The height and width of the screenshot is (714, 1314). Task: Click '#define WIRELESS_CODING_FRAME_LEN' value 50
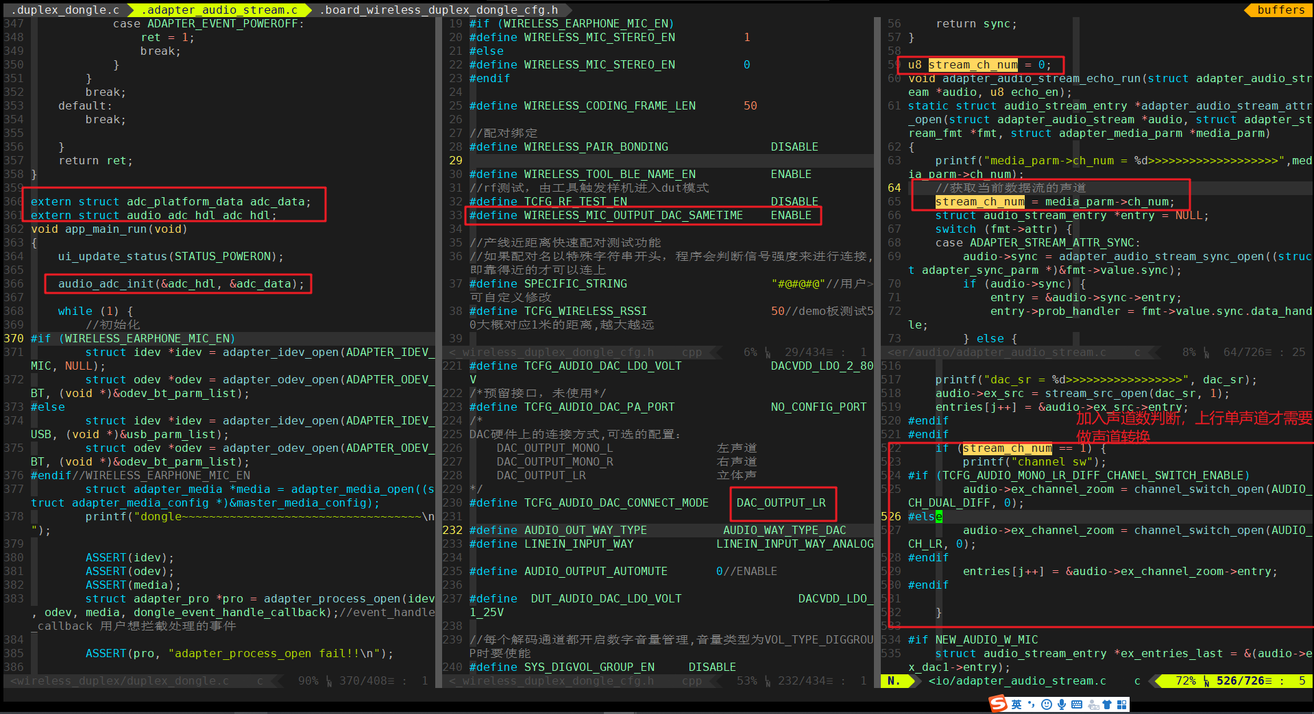[750, 105]
